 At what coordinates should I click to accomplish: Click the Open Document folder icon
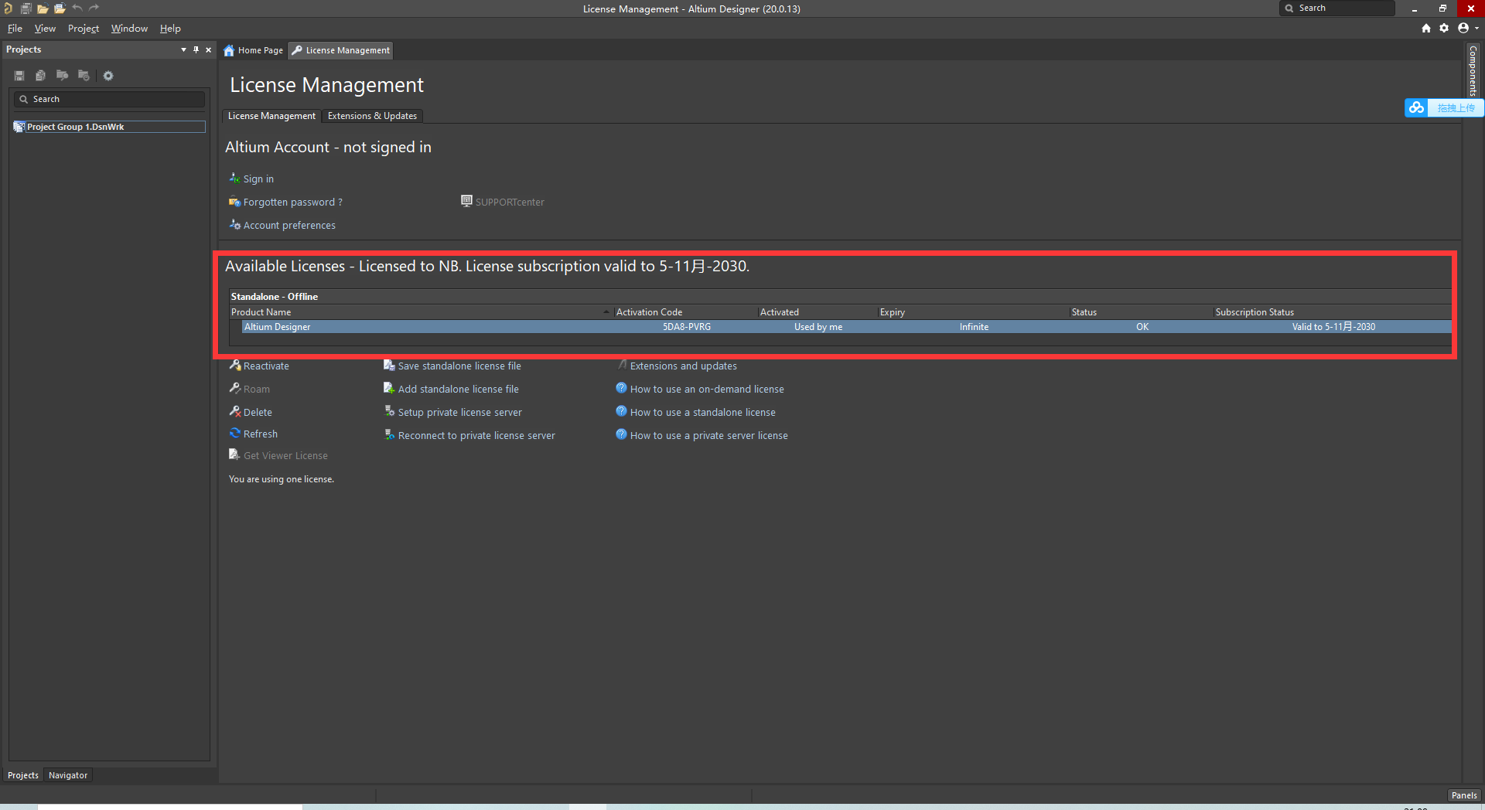point(43,9)
